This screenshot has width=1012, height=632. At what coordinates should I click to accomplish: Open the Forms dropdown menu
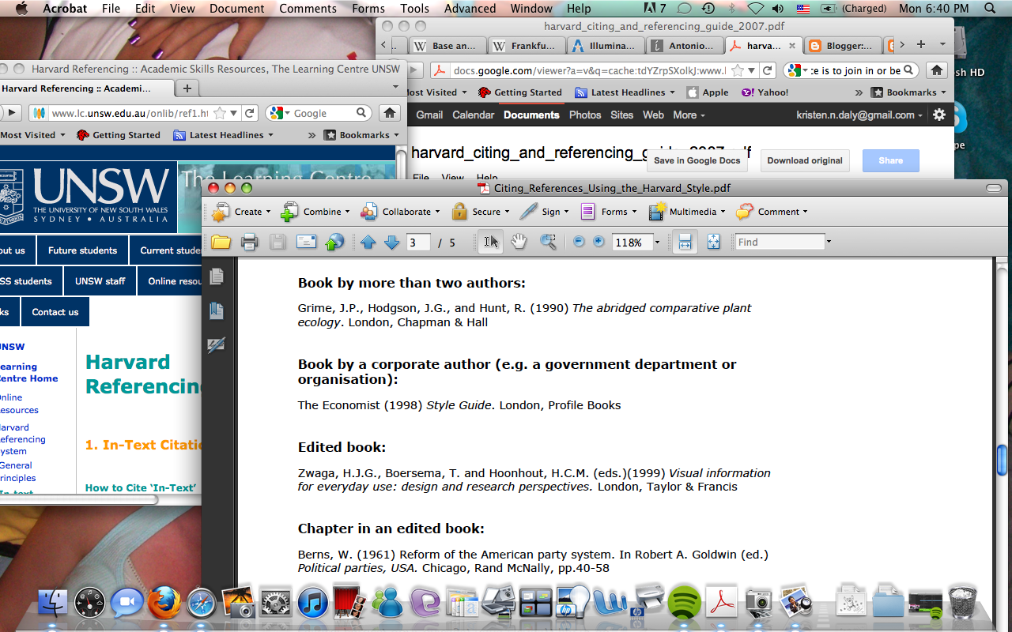pos(609,212)
